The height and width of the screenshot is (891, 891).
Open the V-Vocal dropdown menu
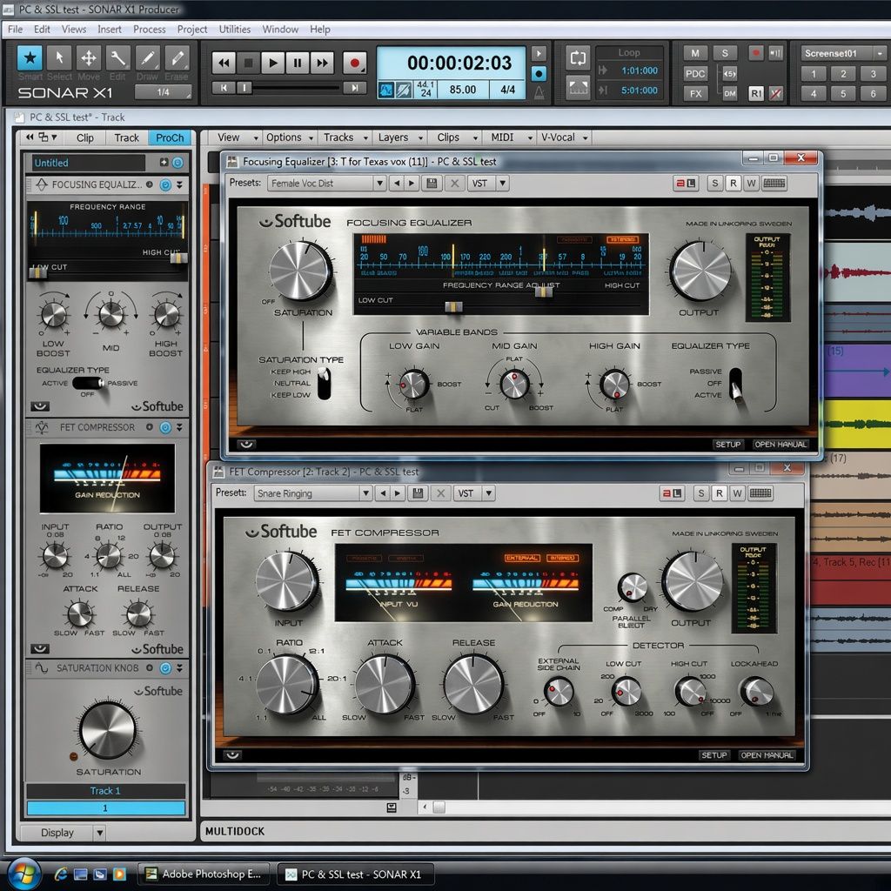point(564,137)
